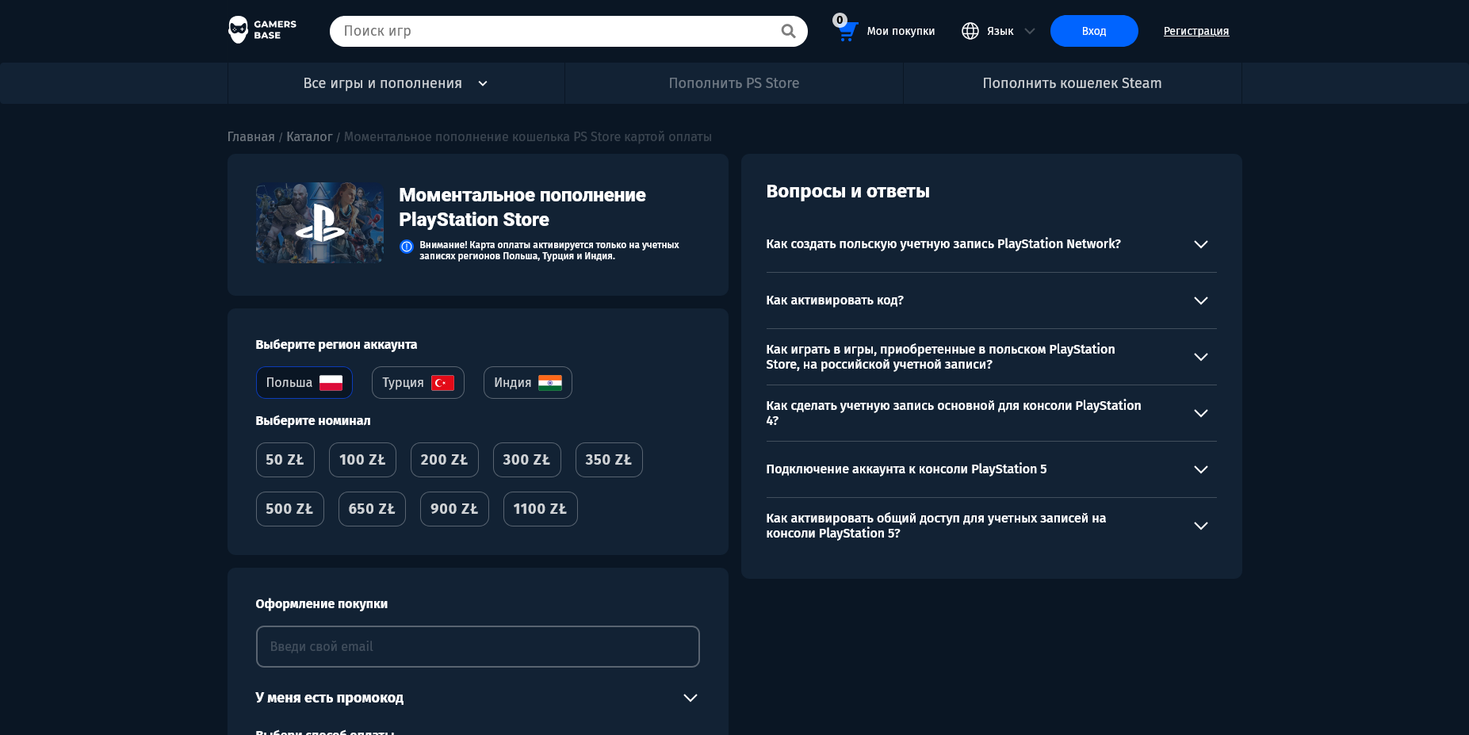Viewport: 1469px width, 735px height.
Task: Click the blue info attention icon
Action: [x=407, y=247]
